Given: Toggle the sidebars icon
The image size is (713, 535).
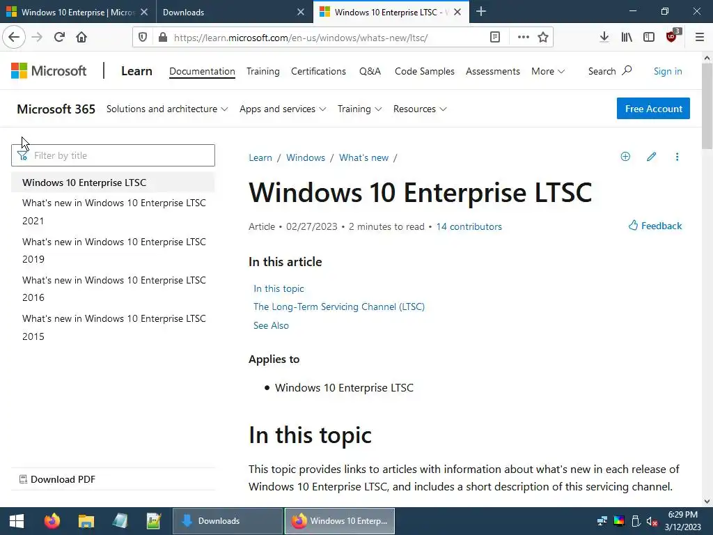Looking at the screenshot, I should tap(649, 38).
